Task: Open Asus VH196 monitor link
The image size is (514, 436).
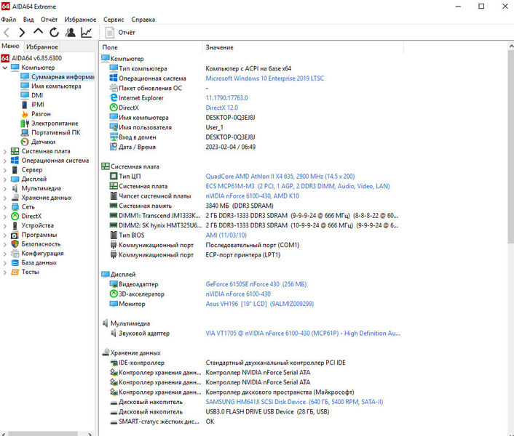Action: 260,304
